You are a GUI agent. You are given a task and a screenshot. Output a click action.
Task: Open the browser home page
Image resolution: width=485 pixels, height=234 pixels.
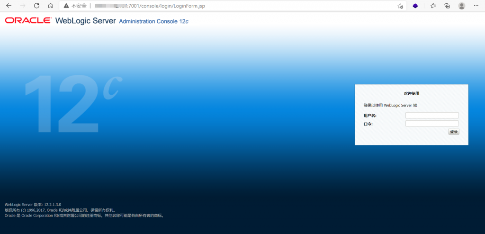pyautogui.click(x=50, y=6)
